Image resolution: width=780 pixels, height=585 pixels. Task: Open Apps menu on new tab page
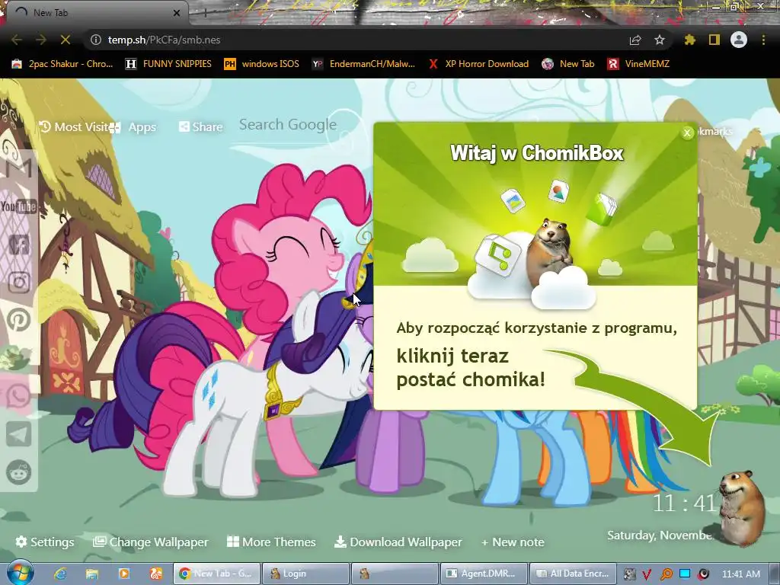(x=133, y=127)
